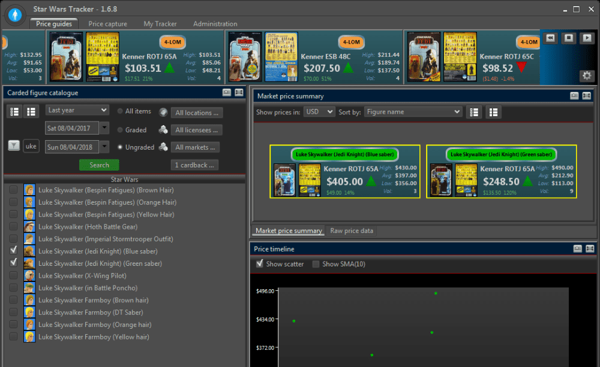Open the Sort by Figure name dropdown
The width and height of the screenshot is (600, 367).
coord(413,112)
